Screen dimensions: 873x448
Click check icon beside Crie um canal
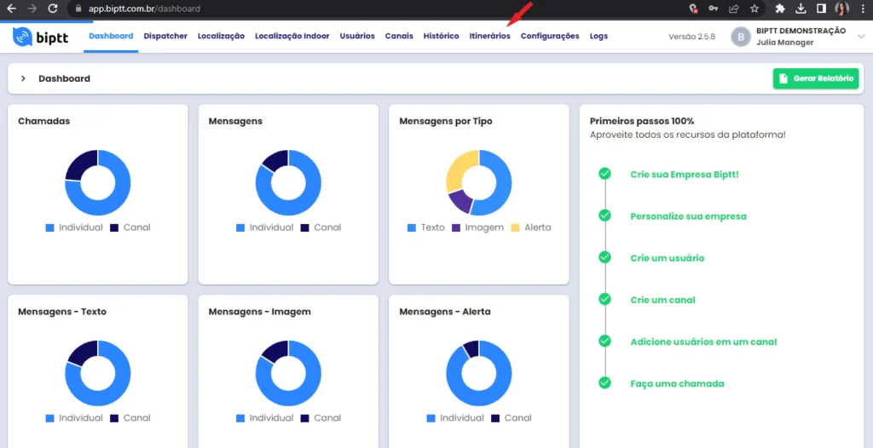604,299
